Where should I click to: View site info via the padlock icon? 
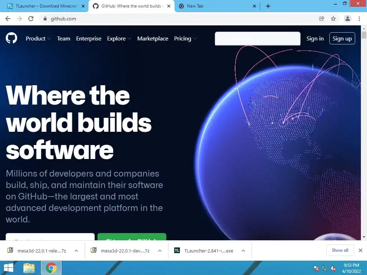coord(45,19)
